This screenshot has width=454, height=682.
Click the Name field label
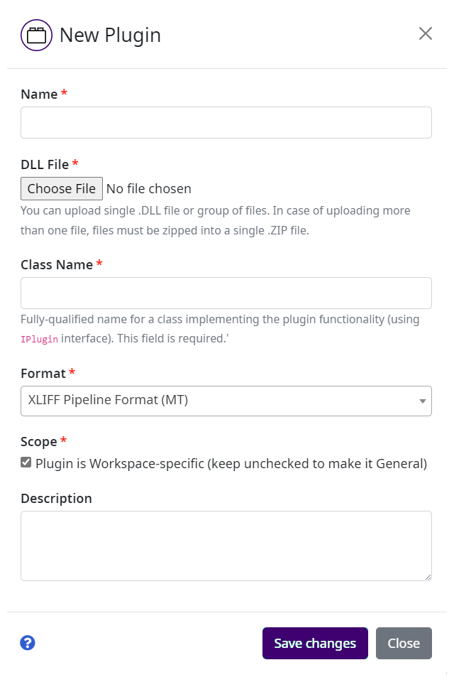(39, 94)
